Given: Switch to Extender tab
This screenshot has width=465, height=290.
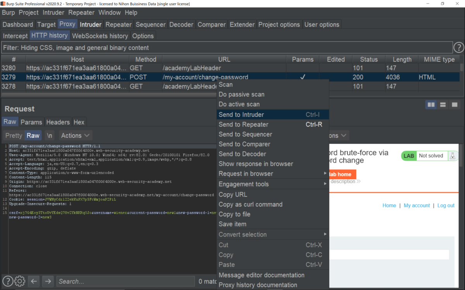Looking at the screenshot, I should pyautogui.click(x=242, y=24).
